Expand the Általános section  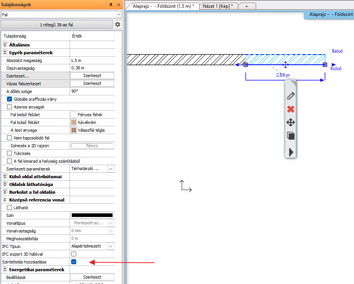[x=5, y=45]
